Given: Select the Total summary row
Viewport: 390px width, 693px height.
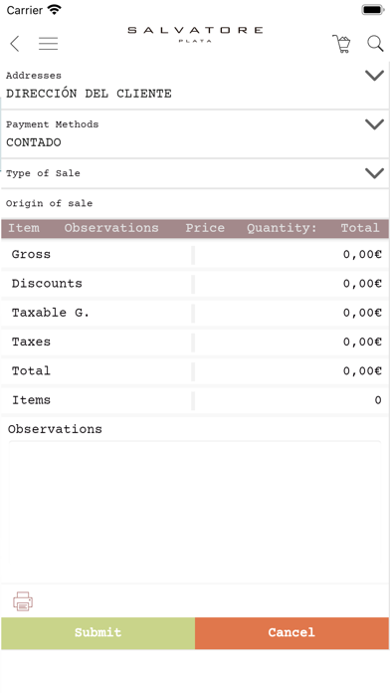Looking at the screenshot, I should (195, 370).
